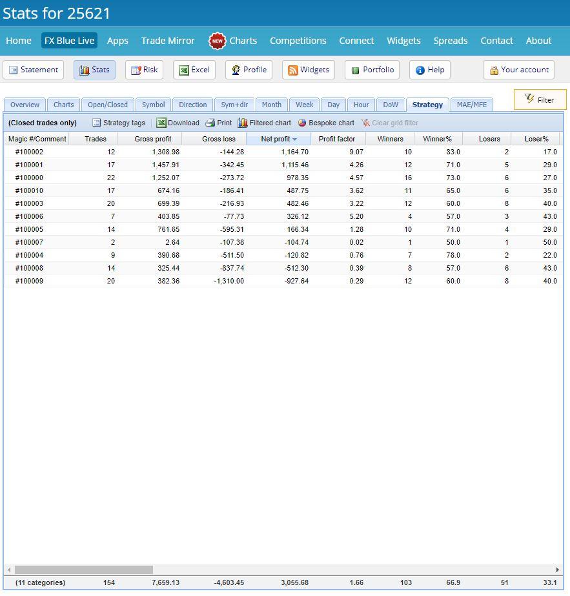Switch to the Week tab
570x596 pixels.
click(x=305, y=105)
